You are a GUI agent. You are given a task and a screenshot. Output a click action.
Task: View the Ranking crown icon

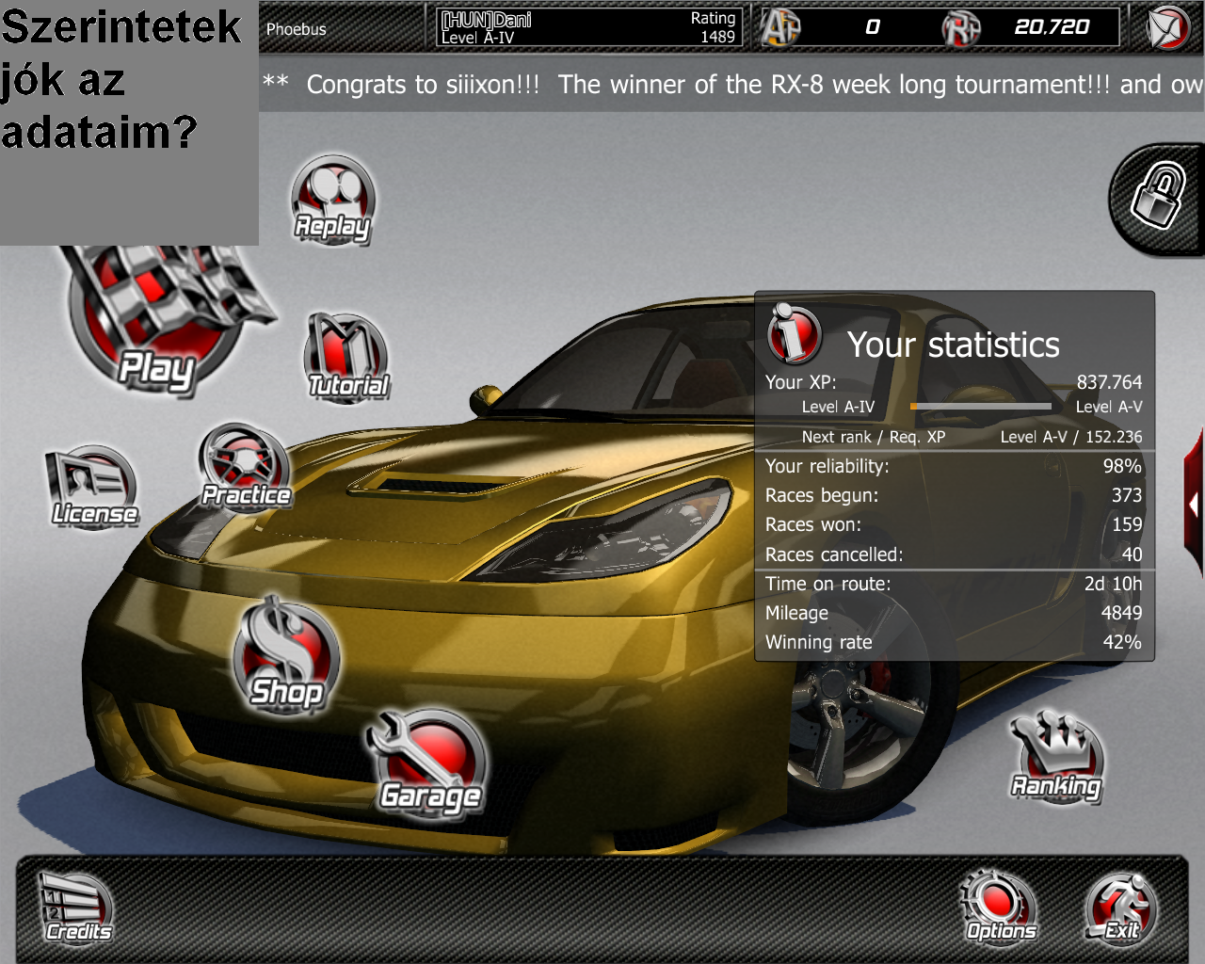click(x=1056, y=759)
